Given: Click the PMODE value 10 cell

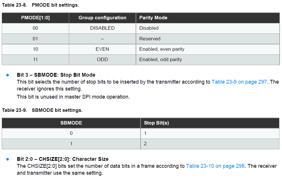Looking at the screenshot, I should pyautogui.click(x=35, y=49).
